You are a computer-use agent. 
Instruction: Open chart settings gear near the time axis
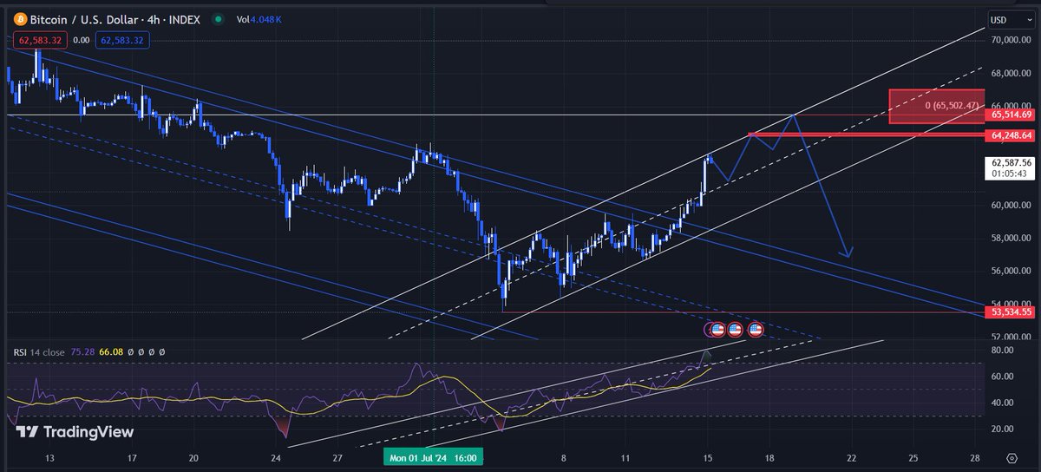coord(1012,457)
